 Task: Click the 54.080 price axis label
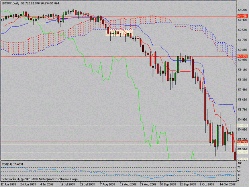click(243, 130)
